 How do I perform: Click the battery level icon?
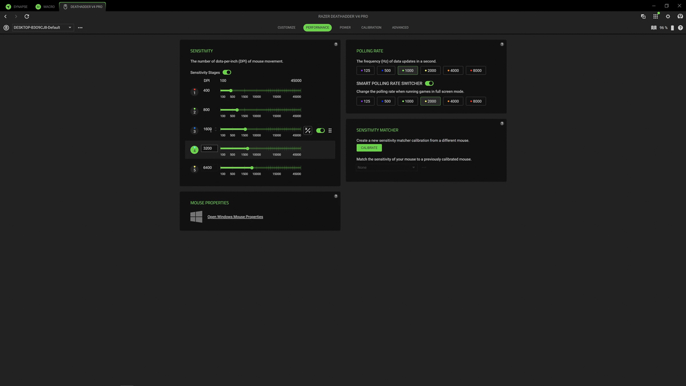pyautogui.click(x=672, y=27)
